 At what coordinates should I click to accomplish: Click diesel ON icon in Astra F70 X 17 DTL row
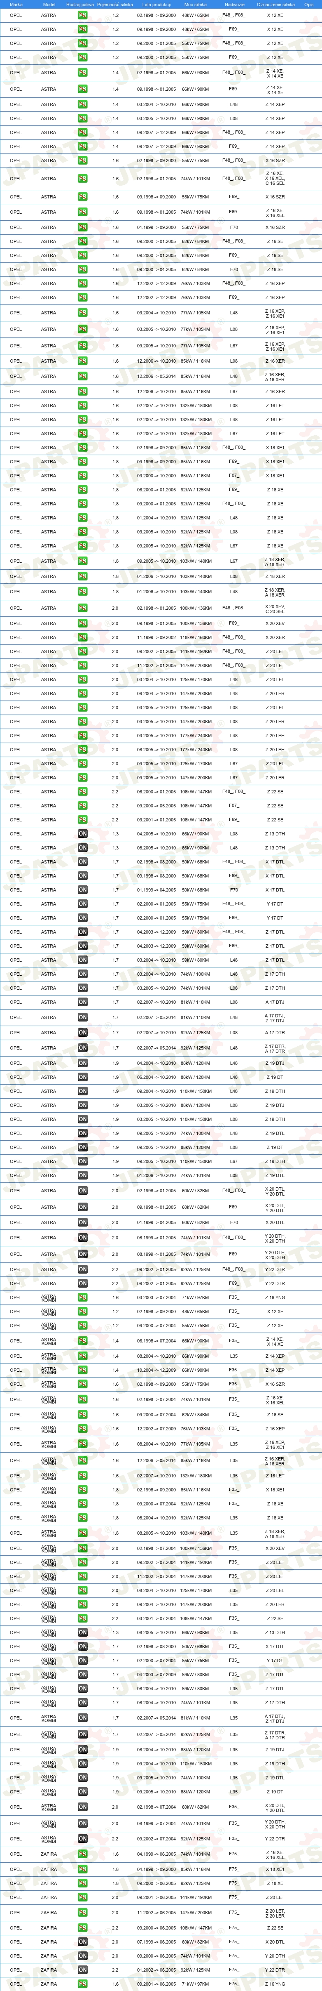pyautogui.click(x=83, y=889)
